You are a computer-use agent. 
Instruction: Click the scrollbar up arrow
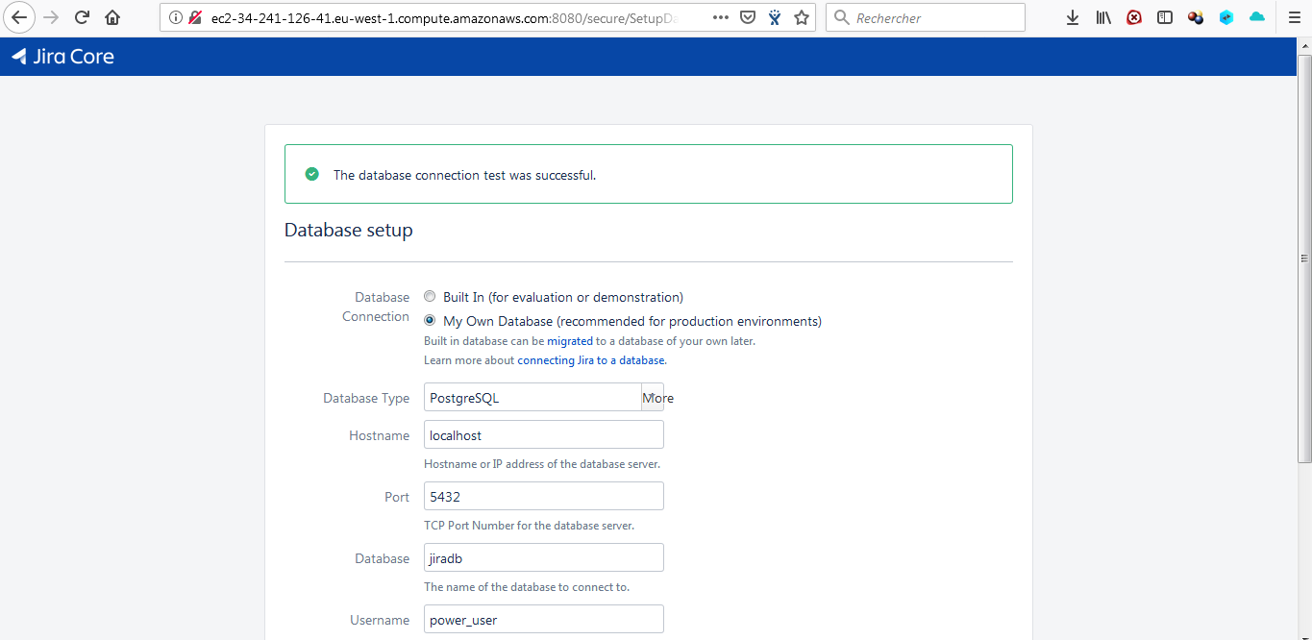coord(1304,46)
